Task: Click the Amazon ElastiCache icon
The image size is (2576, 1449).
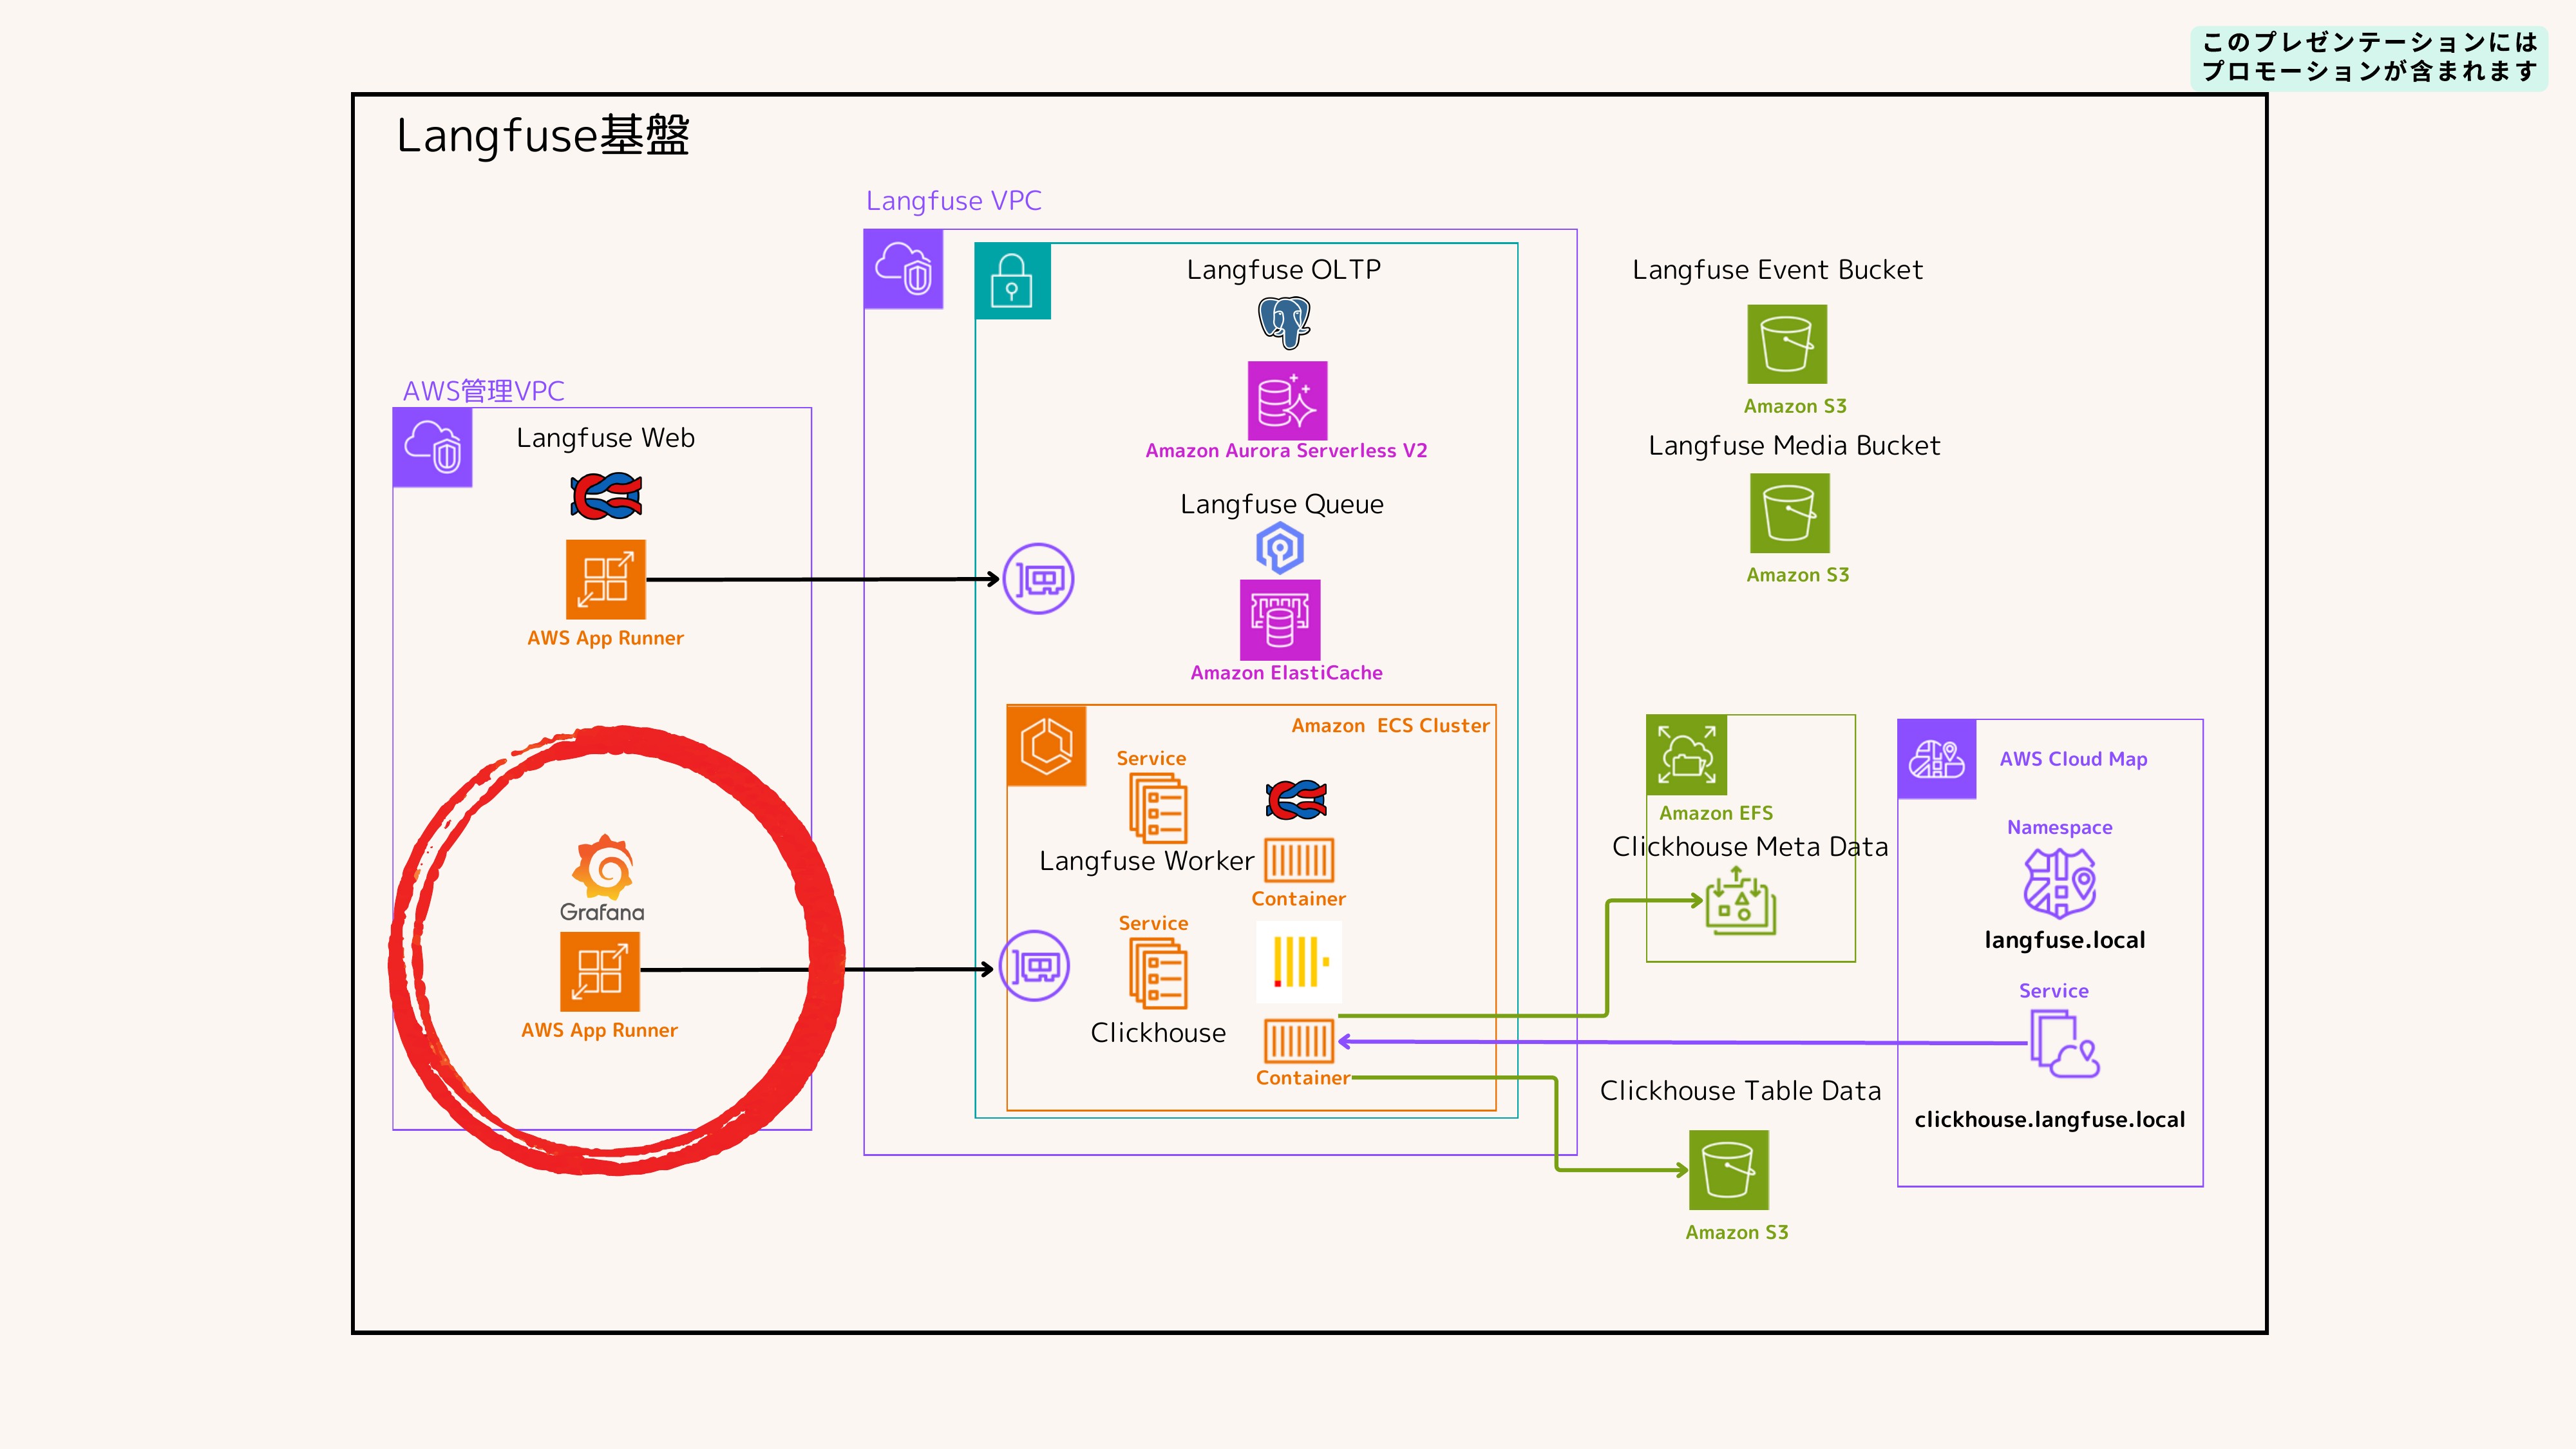Action: [1280, 620]
